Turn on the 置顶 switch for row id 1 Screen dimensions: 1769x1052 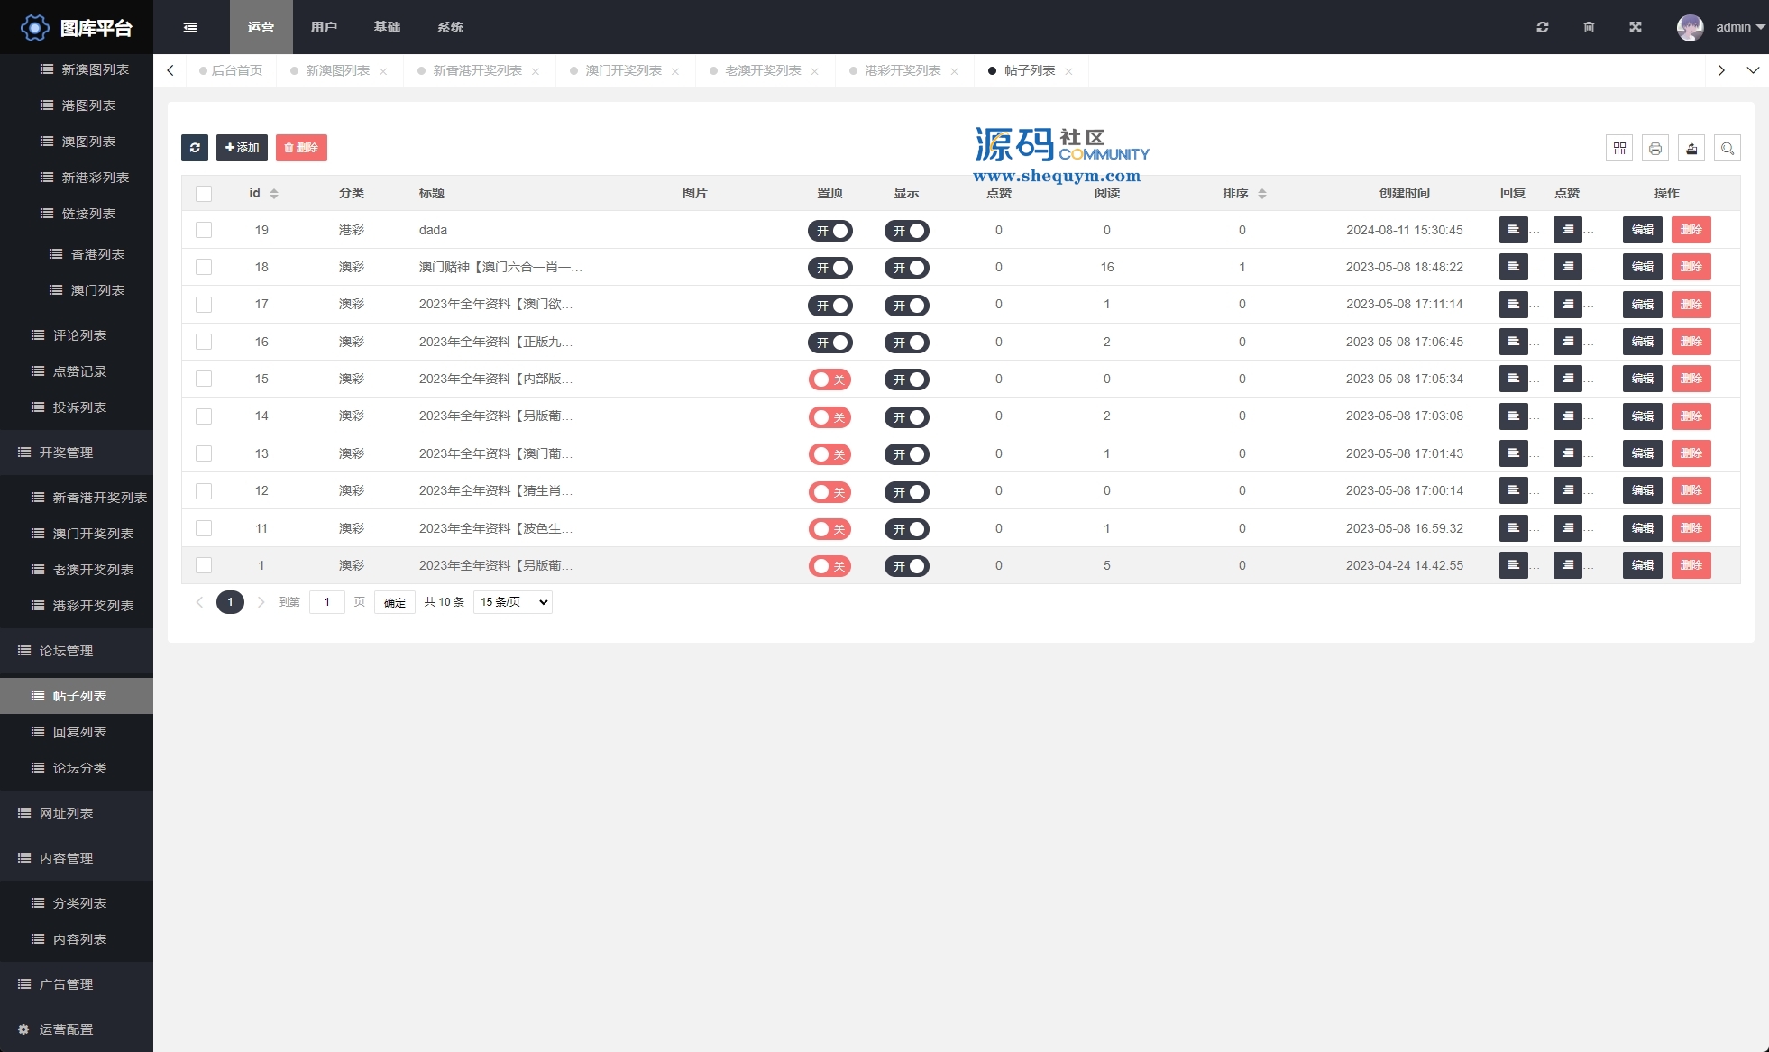(x=830, y=566)
